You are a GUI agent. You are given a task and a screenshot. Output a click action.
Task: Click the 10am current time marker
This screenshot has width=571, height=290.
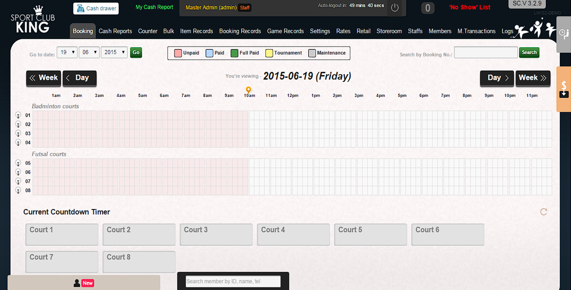(x=249, y=90)
